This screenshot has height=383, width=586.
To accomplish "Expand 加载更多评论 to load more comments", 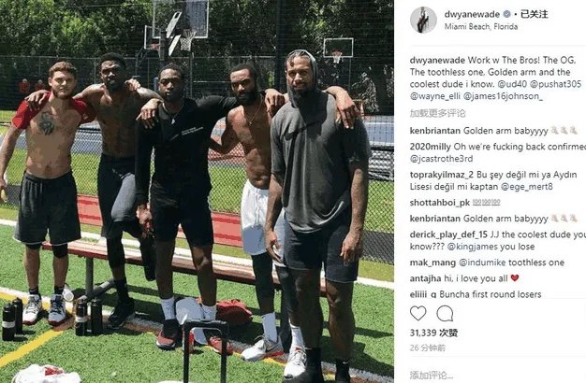I will (x=438, y=113).
